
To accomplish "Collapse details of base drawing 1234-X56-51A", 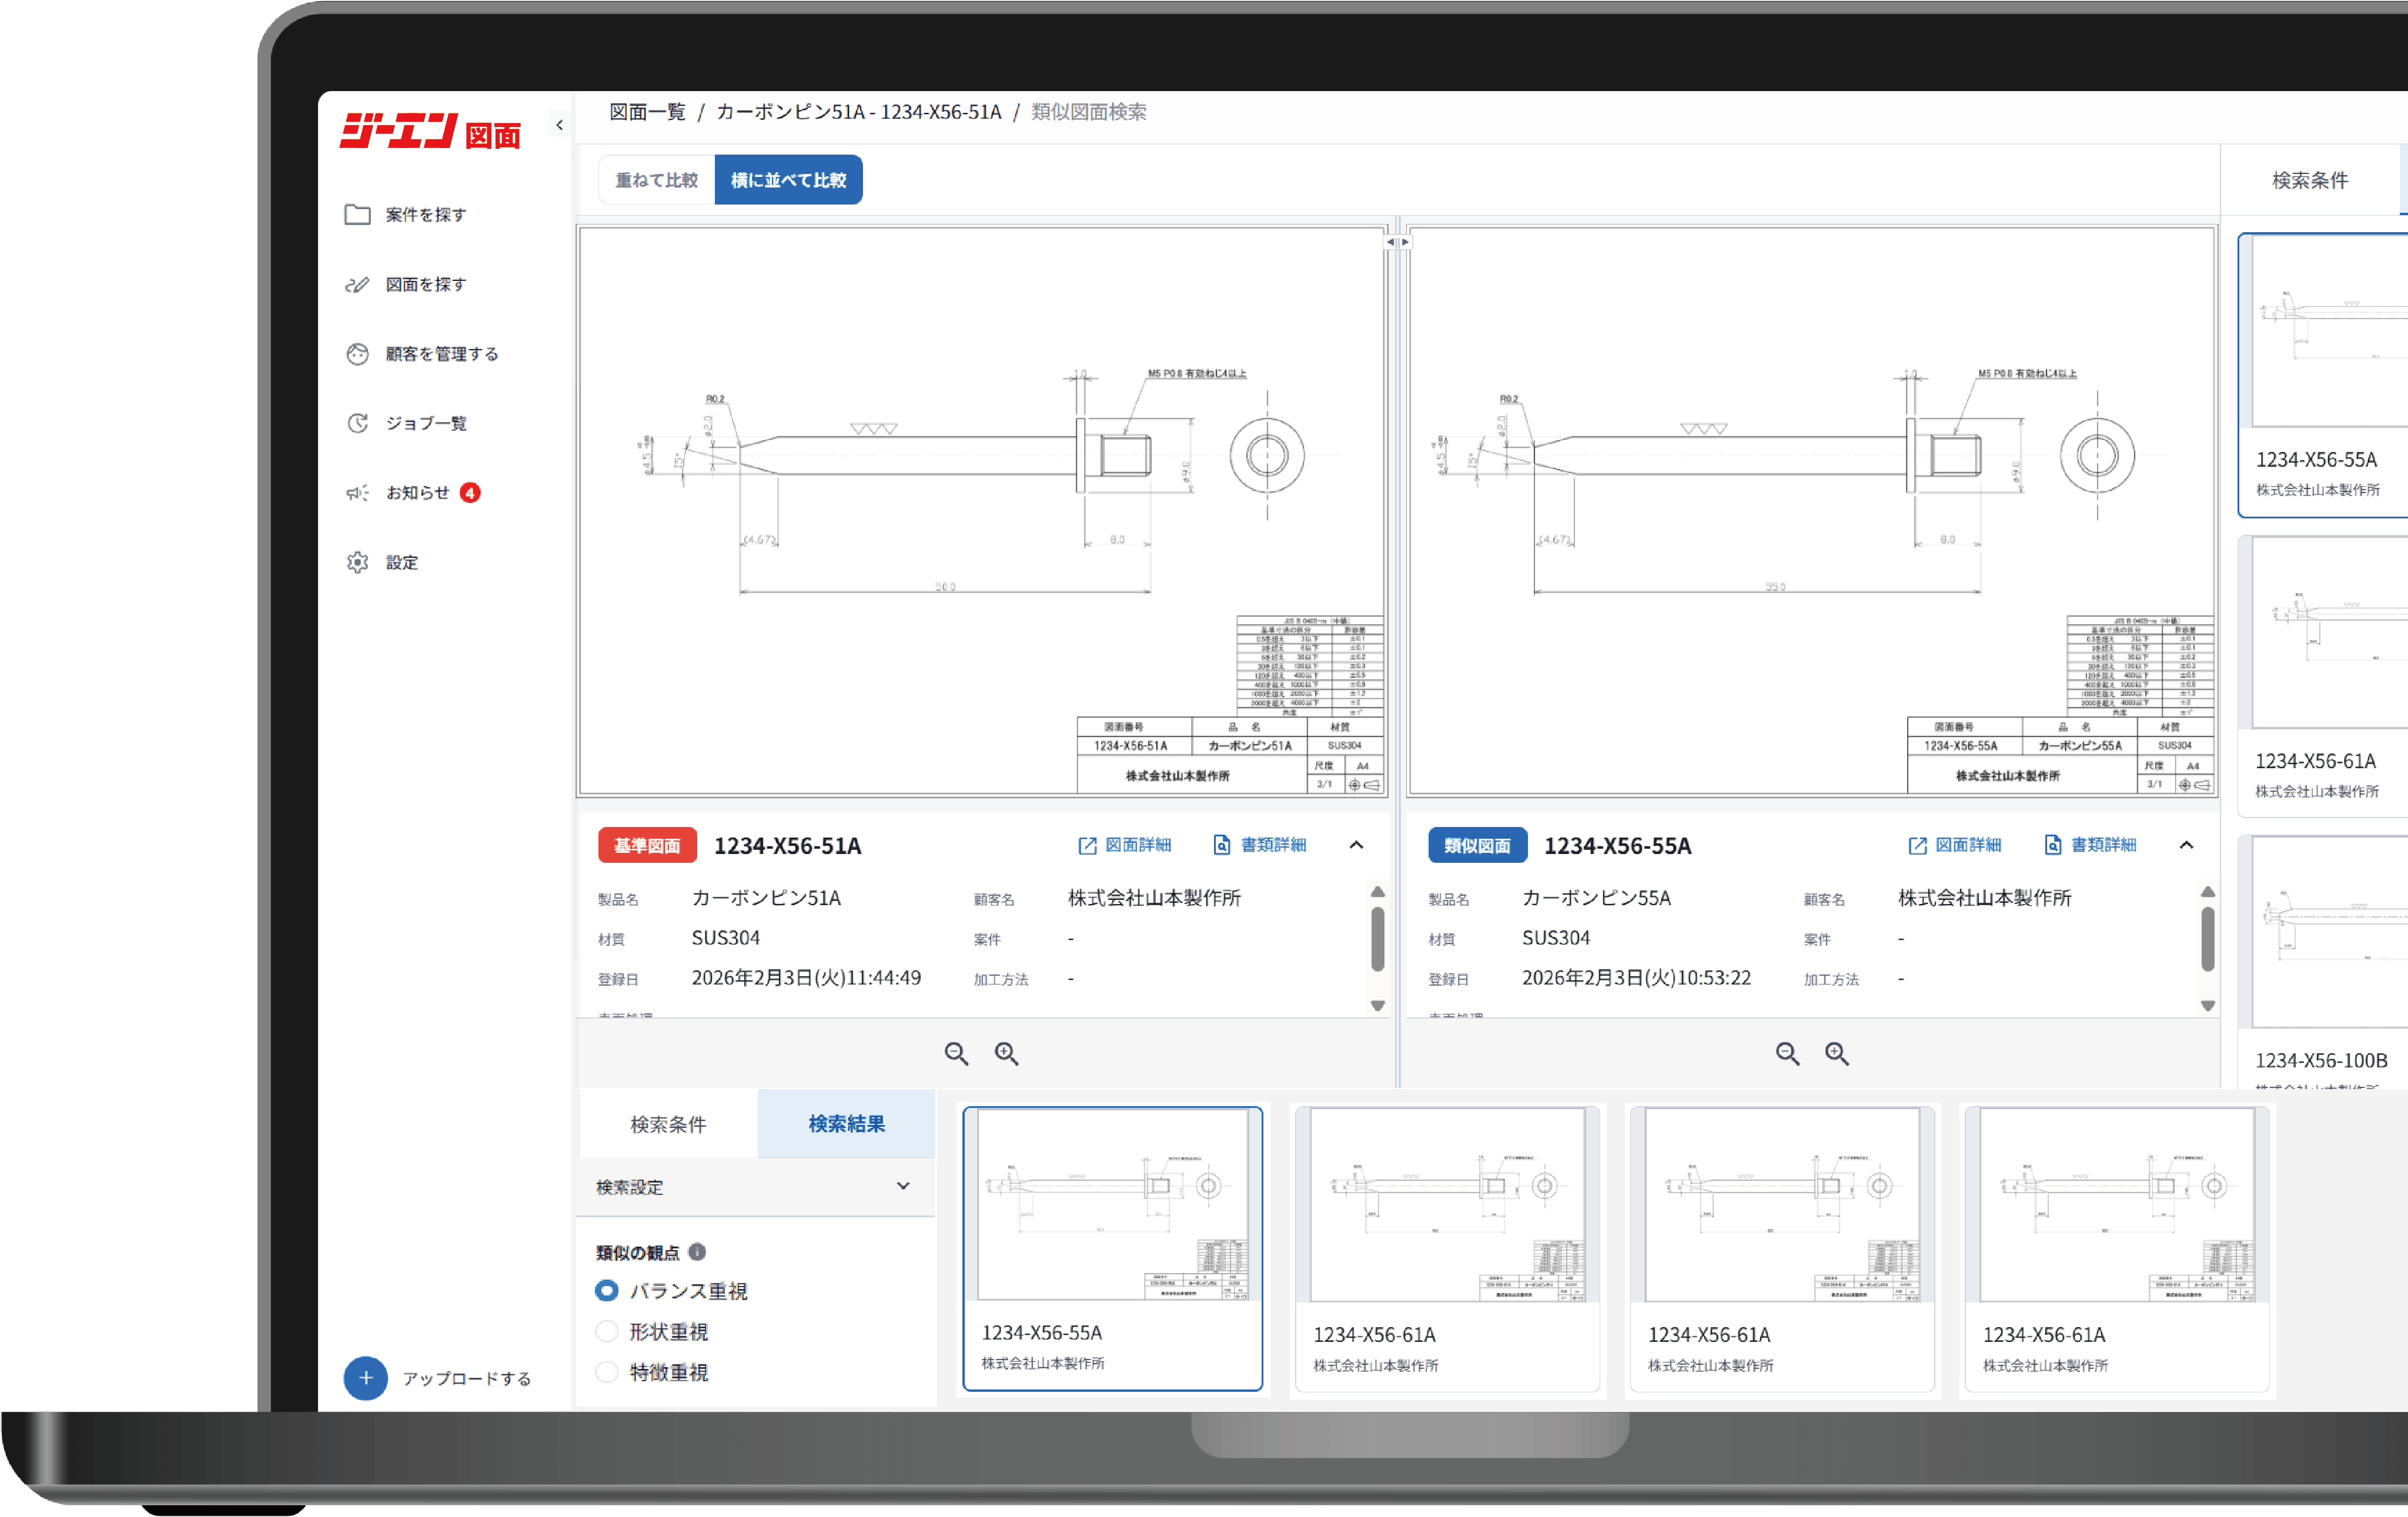I will tap(1356, 845).
